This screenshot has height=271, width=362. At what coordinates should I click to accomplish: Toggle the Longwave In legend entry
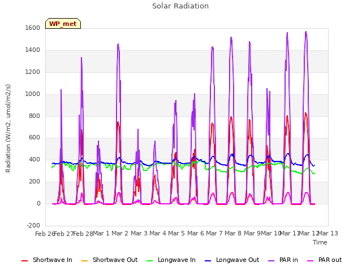[x=171, y=260]
